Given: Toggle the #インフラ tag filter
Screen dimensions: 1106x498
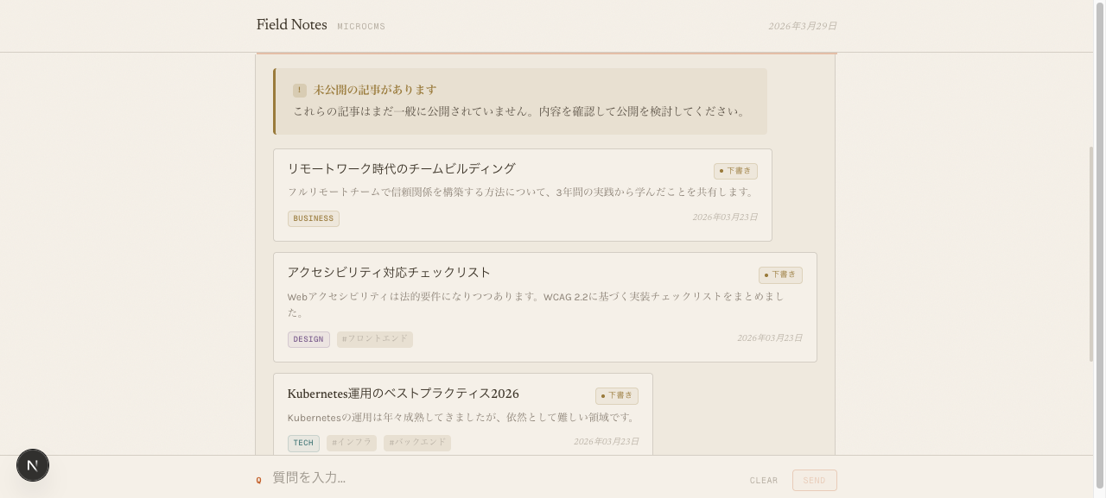Looking at the screenshot, I should 351,443.
